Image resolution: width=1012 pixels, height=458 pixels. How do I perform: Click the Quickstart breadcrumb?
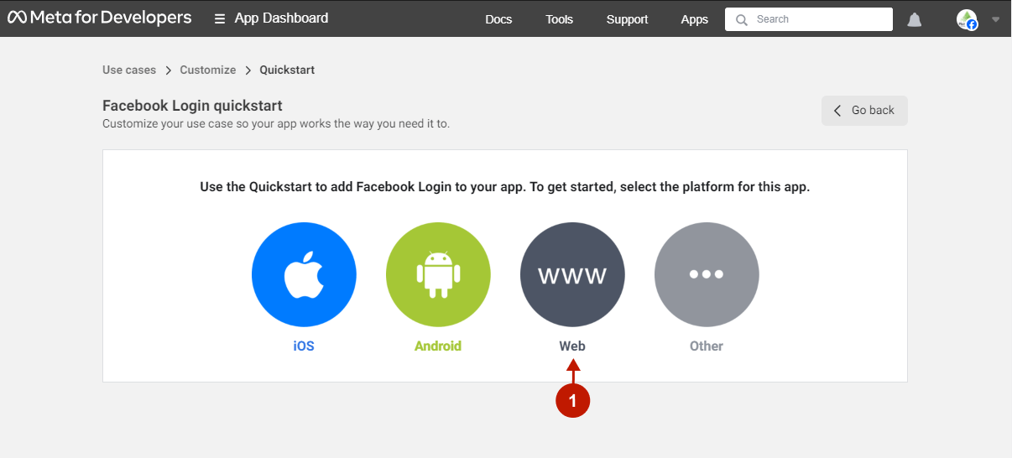tap(287, 70)
